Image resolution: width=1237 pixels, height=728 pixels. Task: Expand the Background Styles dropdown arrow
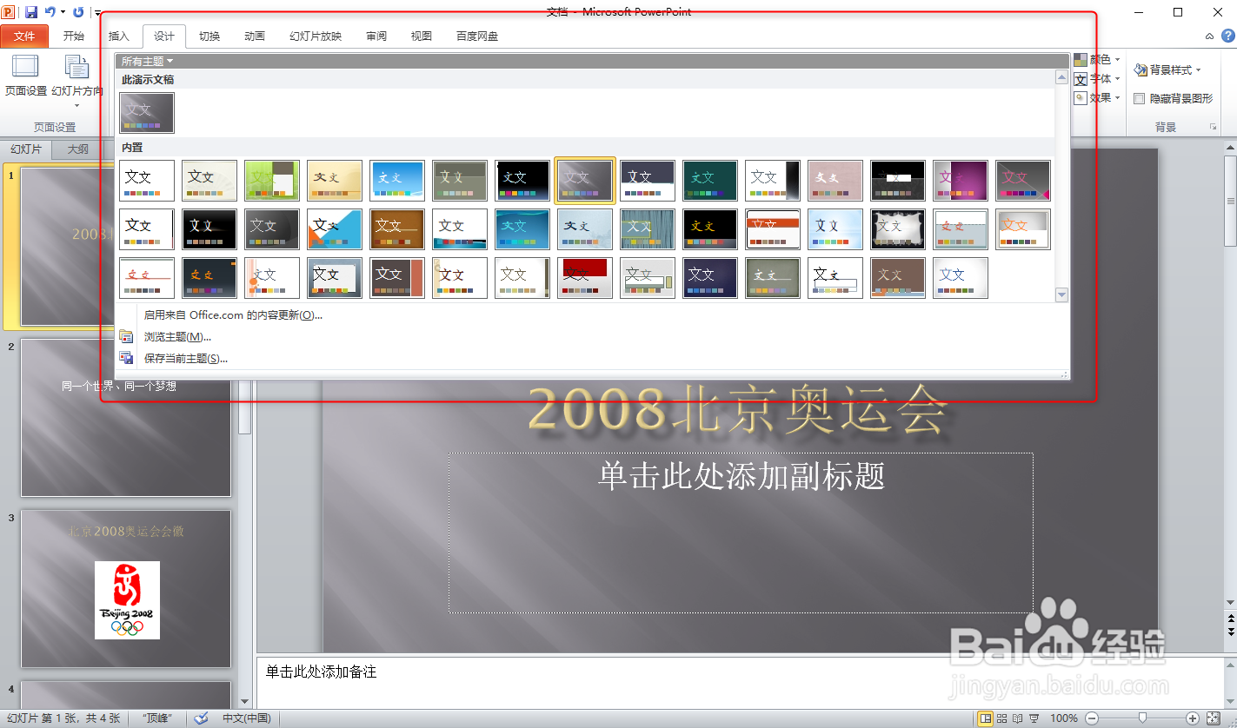[1199, 70]
